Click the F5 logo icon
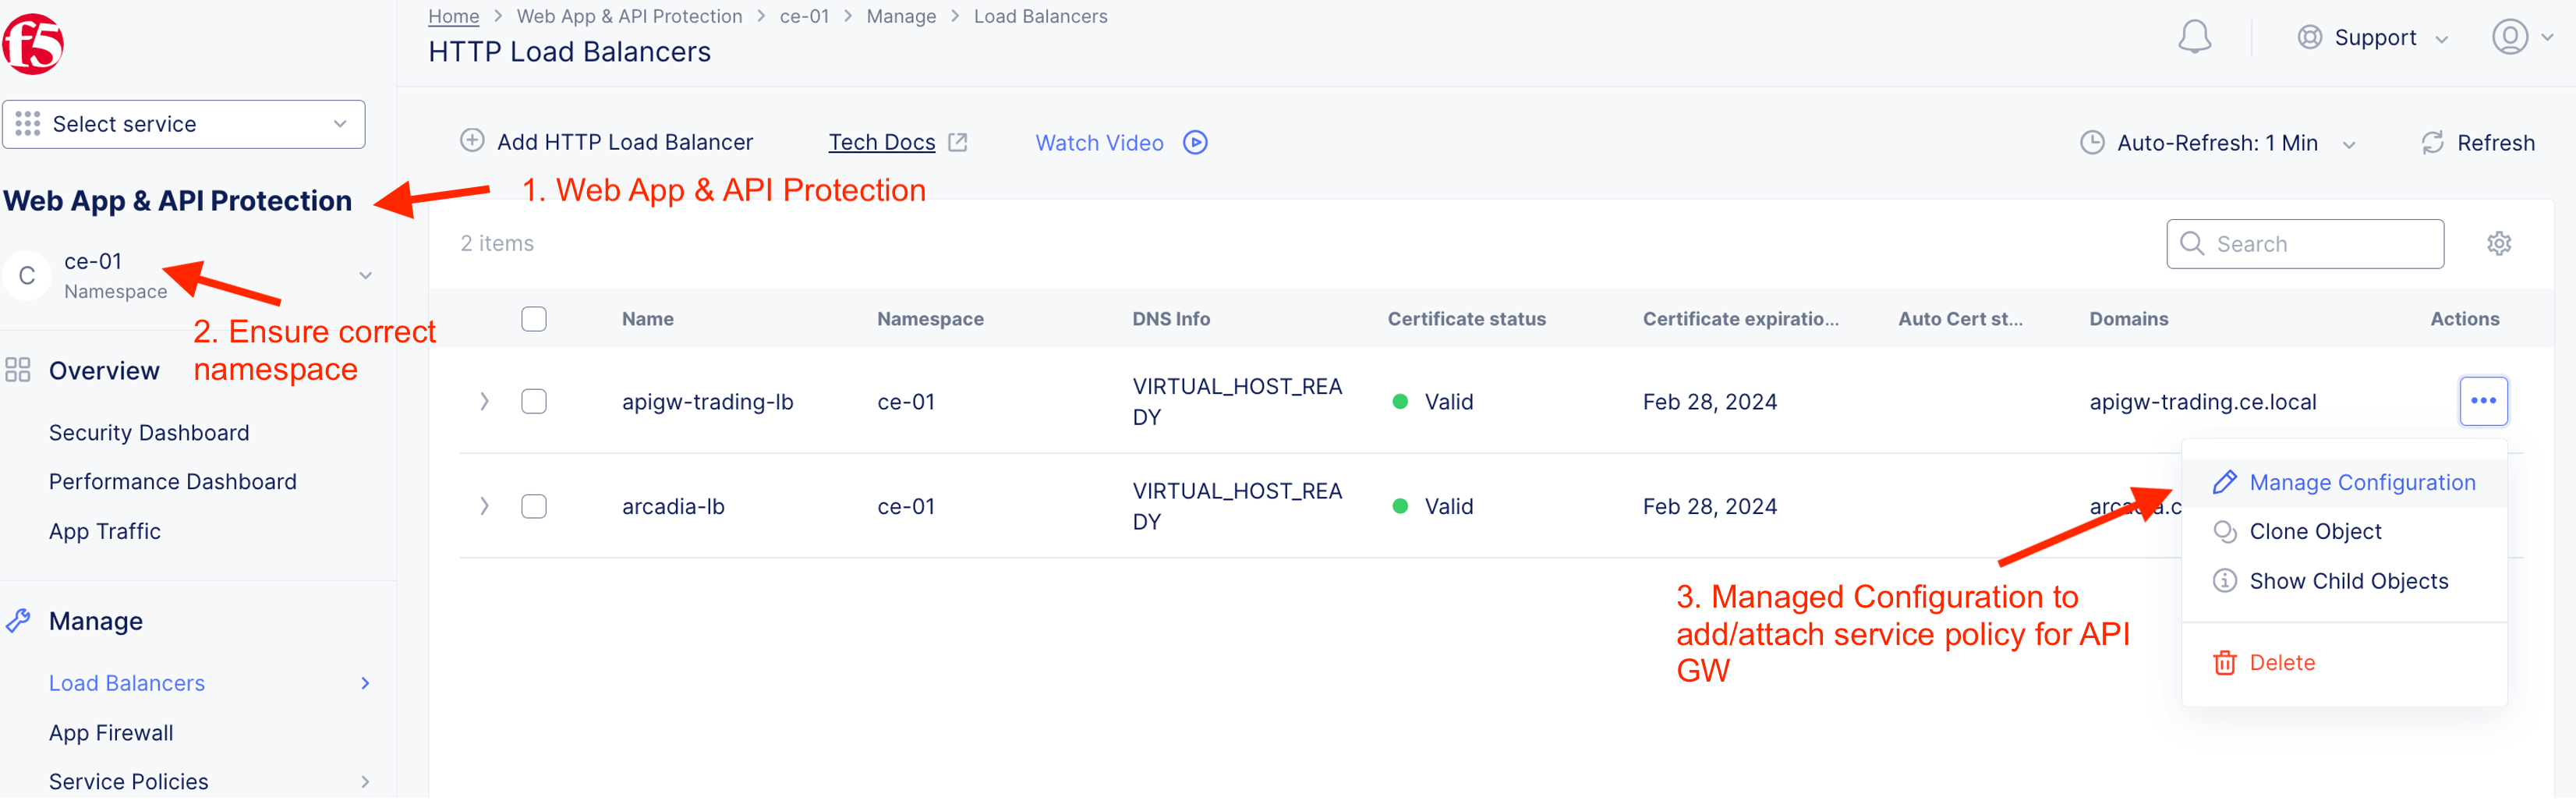The image size is (2576, 808). tap(32, 45)
